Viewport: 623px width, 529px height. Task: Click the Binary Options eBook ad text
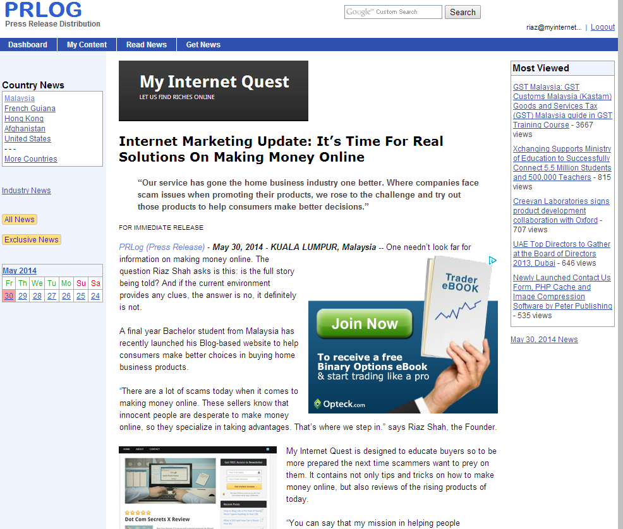click(372, 366)
